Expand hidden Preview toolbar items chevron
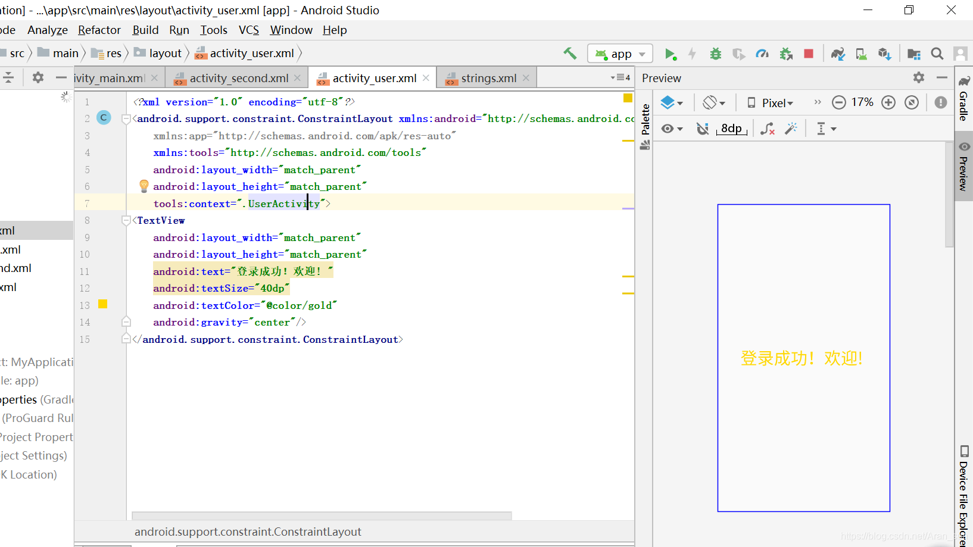 click(818, 102)
